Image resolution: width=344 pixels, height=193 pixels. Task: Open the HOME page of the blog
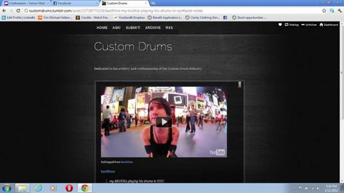[102, 28]
